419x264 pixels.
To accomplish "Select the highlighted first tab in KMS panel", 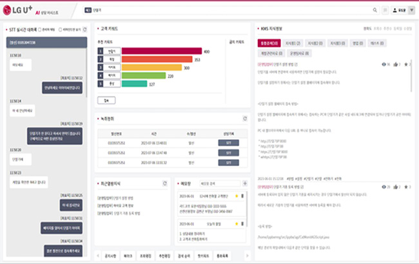I will coord(268,42).
